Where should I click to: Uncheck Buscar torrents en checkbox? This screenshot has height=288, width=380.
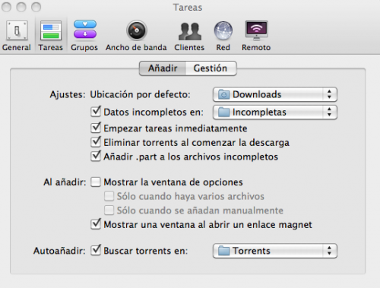96,250
